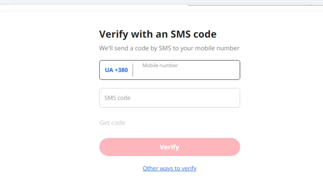This screenshot has width=323, height=176.
Task: Click the SMS code placeholder text
Action: 117,98
